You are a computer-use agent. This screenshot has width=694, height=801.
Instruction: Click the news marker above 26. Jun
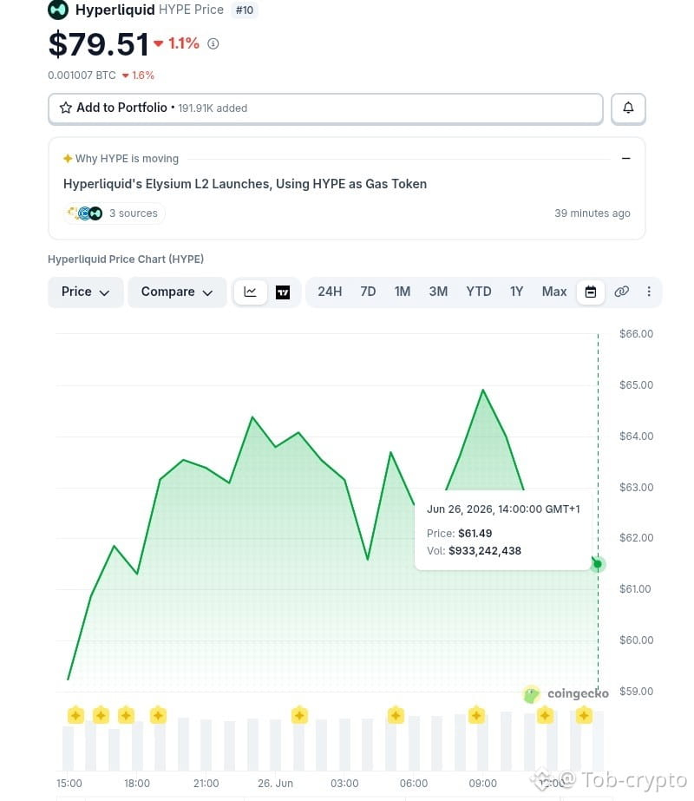pos(299,715)
